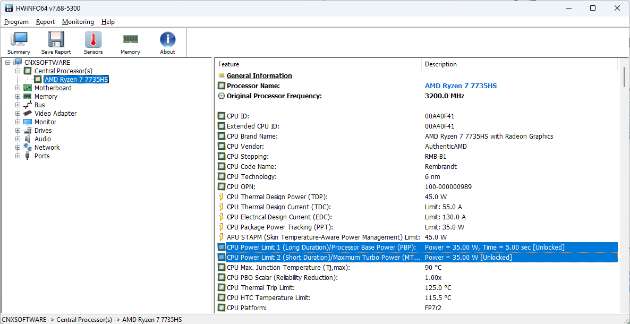Select the Extended CPU ID row
The image size is (630, 324).
417,126
